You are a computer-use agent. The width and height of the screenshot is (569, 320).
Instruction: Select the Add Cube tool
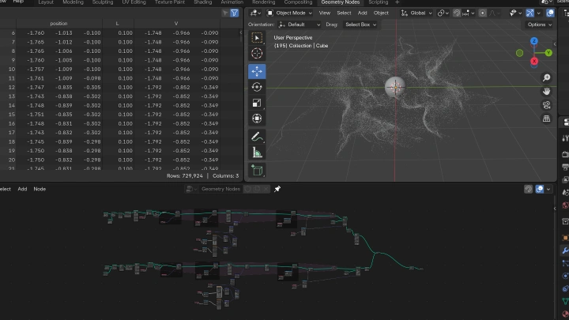pos(257,170)
